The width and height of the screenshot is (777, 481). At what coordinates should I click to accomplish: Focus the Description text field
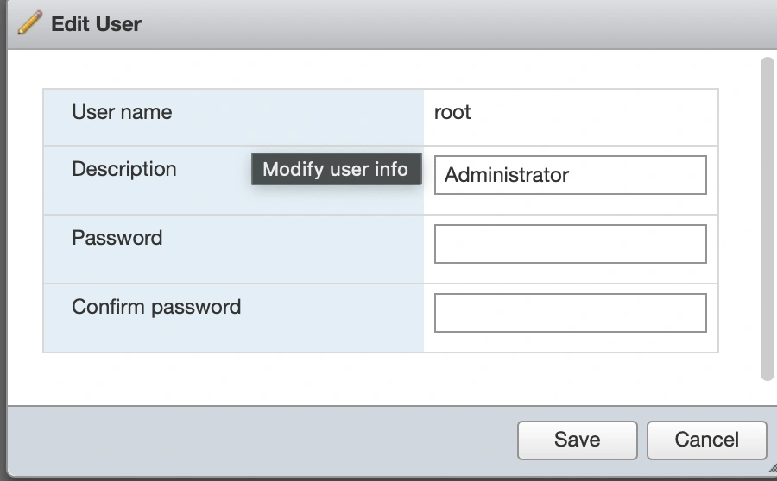click(570, 175)
